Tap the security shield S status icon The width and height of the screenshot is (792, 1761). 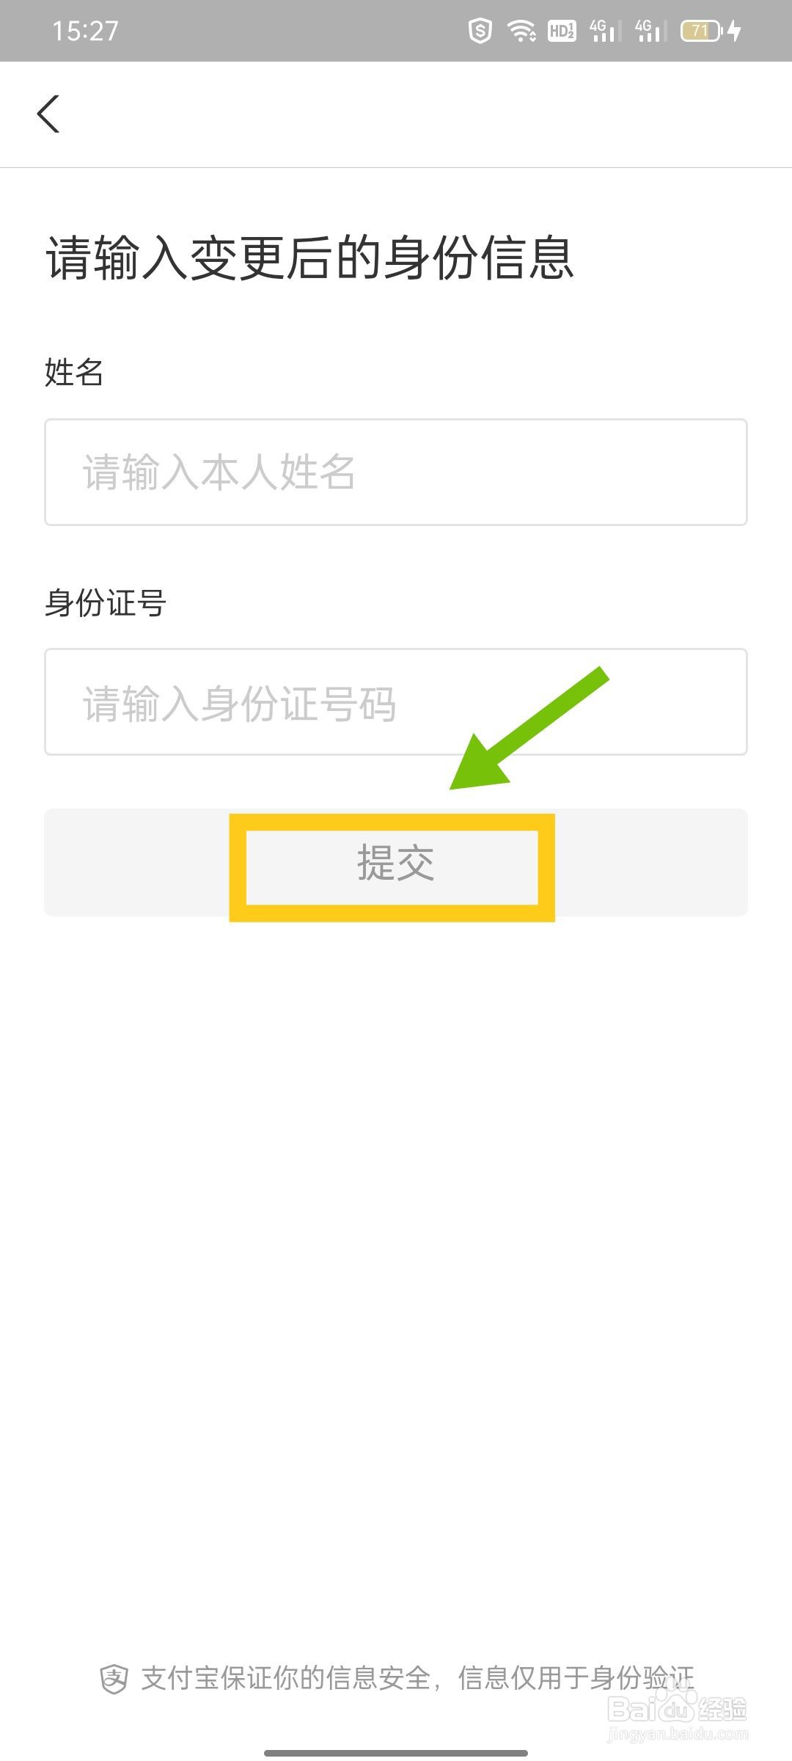(480, 31)
